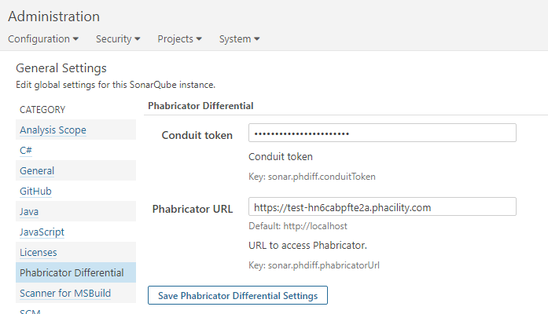Expand the Security menu
This screenshot has width=548, height=314.
[118, 38]
